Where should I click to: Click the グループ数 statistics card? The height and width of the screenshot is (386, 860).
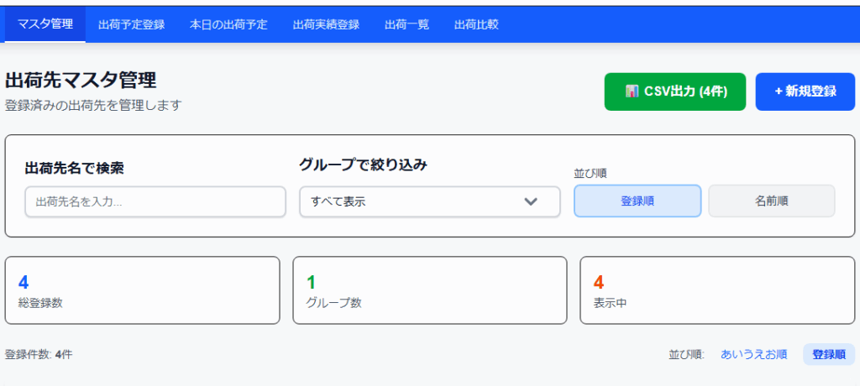pyautogui.click(x=429, y=290)
